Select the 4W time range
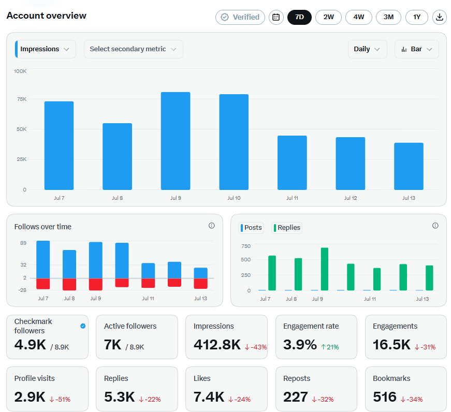 pyautogui.click(x=359, y=17)
